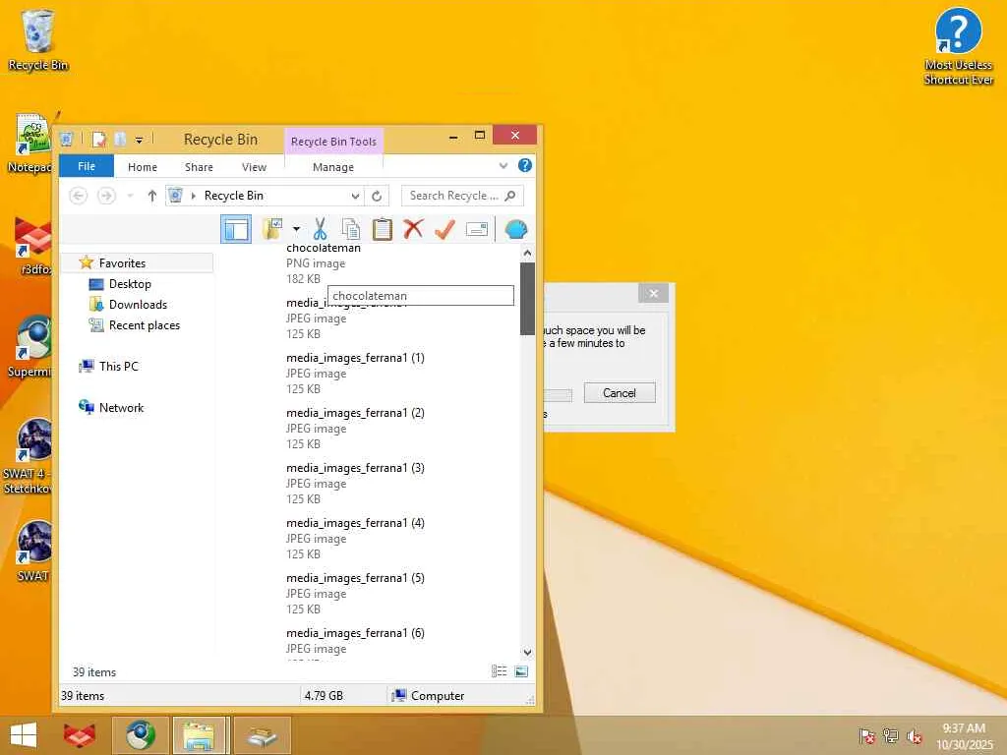Select file media_images_ferrana1 (4)
This screenshot has width=1007, height=755.
pos(355,538)
